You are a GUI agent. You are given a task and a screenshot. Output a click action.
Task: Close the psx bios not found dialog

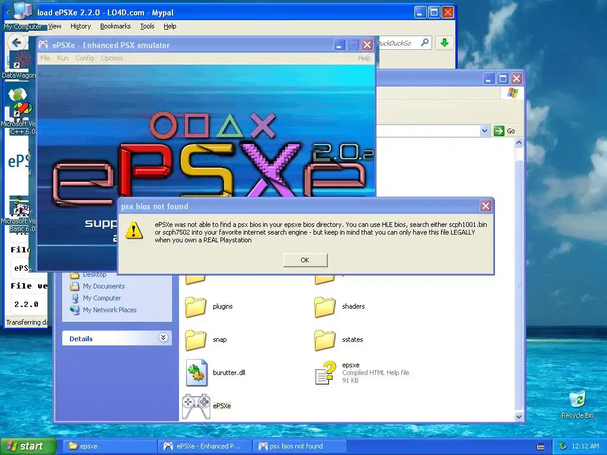485,206
